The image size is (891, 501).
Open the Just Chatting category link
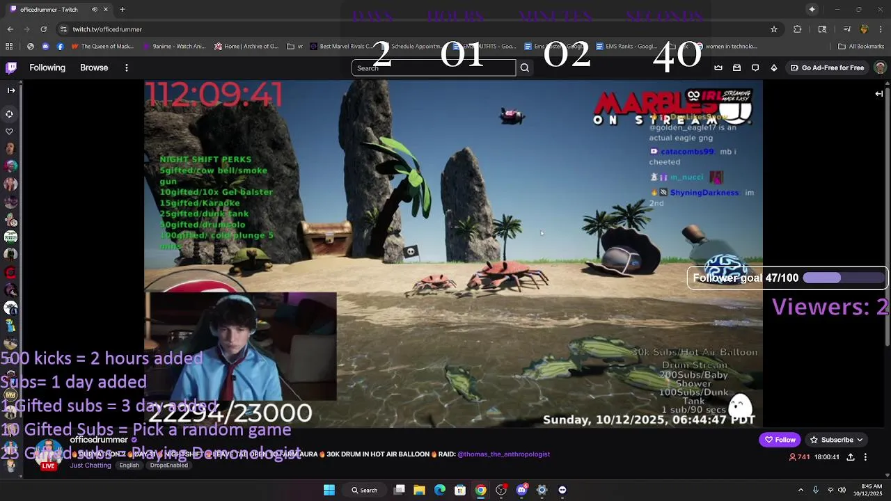click(x=90, y=465)
